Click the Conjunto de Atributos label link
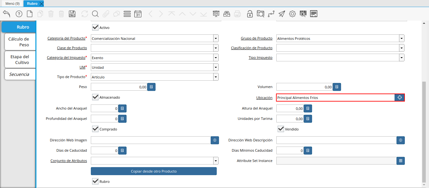This screenshot has height=188, width=429. 69,161
